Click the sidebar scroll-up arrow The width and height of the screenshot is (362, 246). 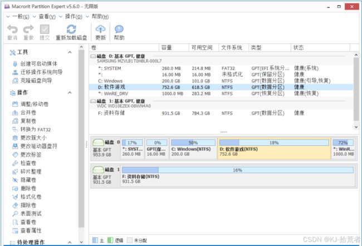[81, 47]
